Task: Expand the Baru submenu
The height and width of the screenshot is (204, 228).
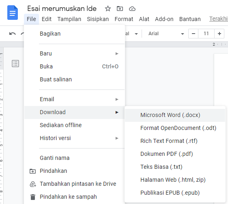Action: (x=75, y=53)
